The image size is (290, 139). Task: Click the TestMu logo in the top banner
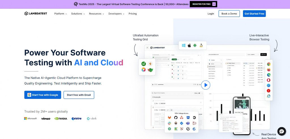[76, 4]
